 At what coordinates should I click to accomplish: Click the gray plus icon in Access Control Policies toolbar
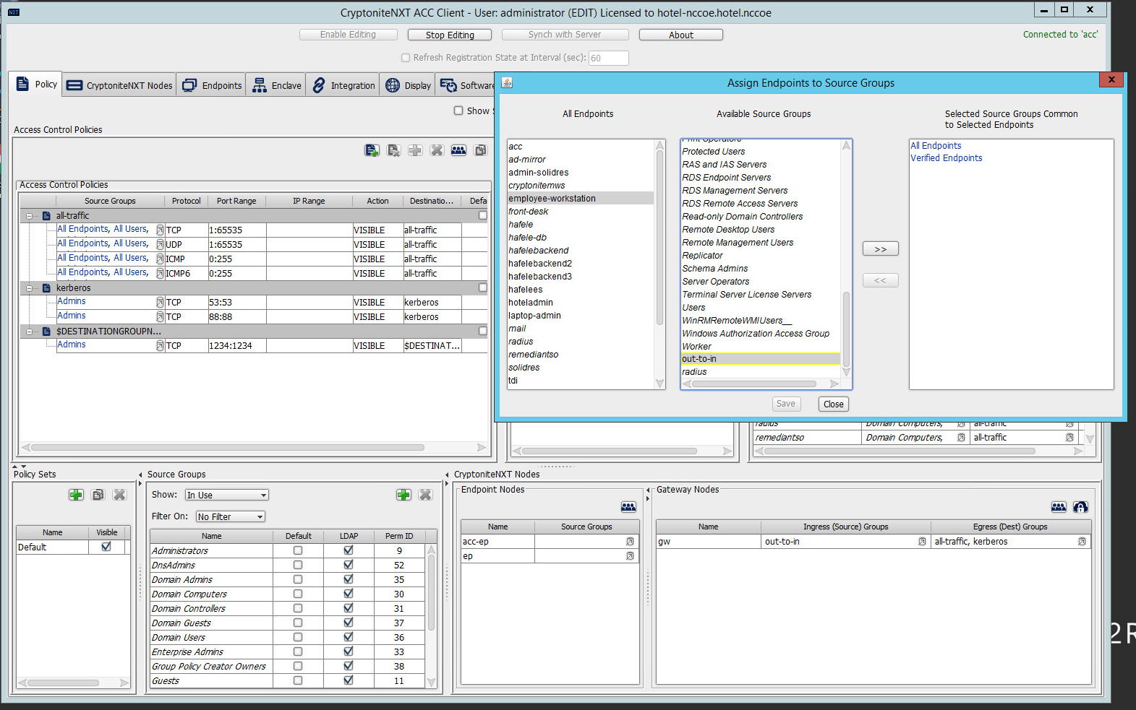click(x=415, y=150)
